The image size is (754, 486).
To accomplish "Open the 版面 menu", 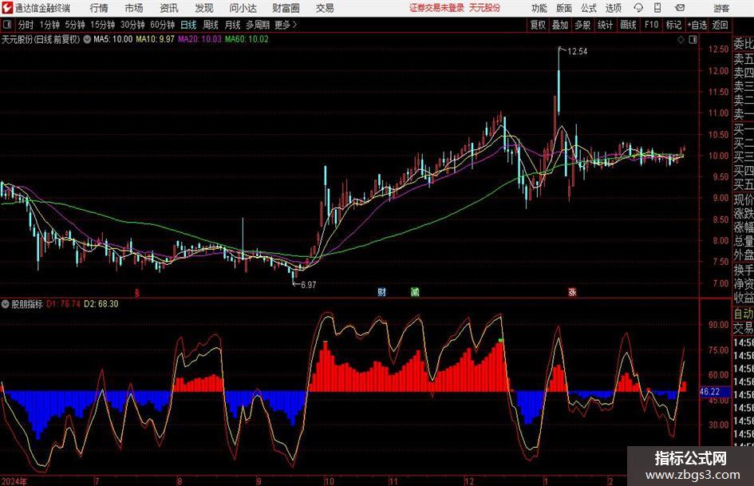I will coord(564,8).
